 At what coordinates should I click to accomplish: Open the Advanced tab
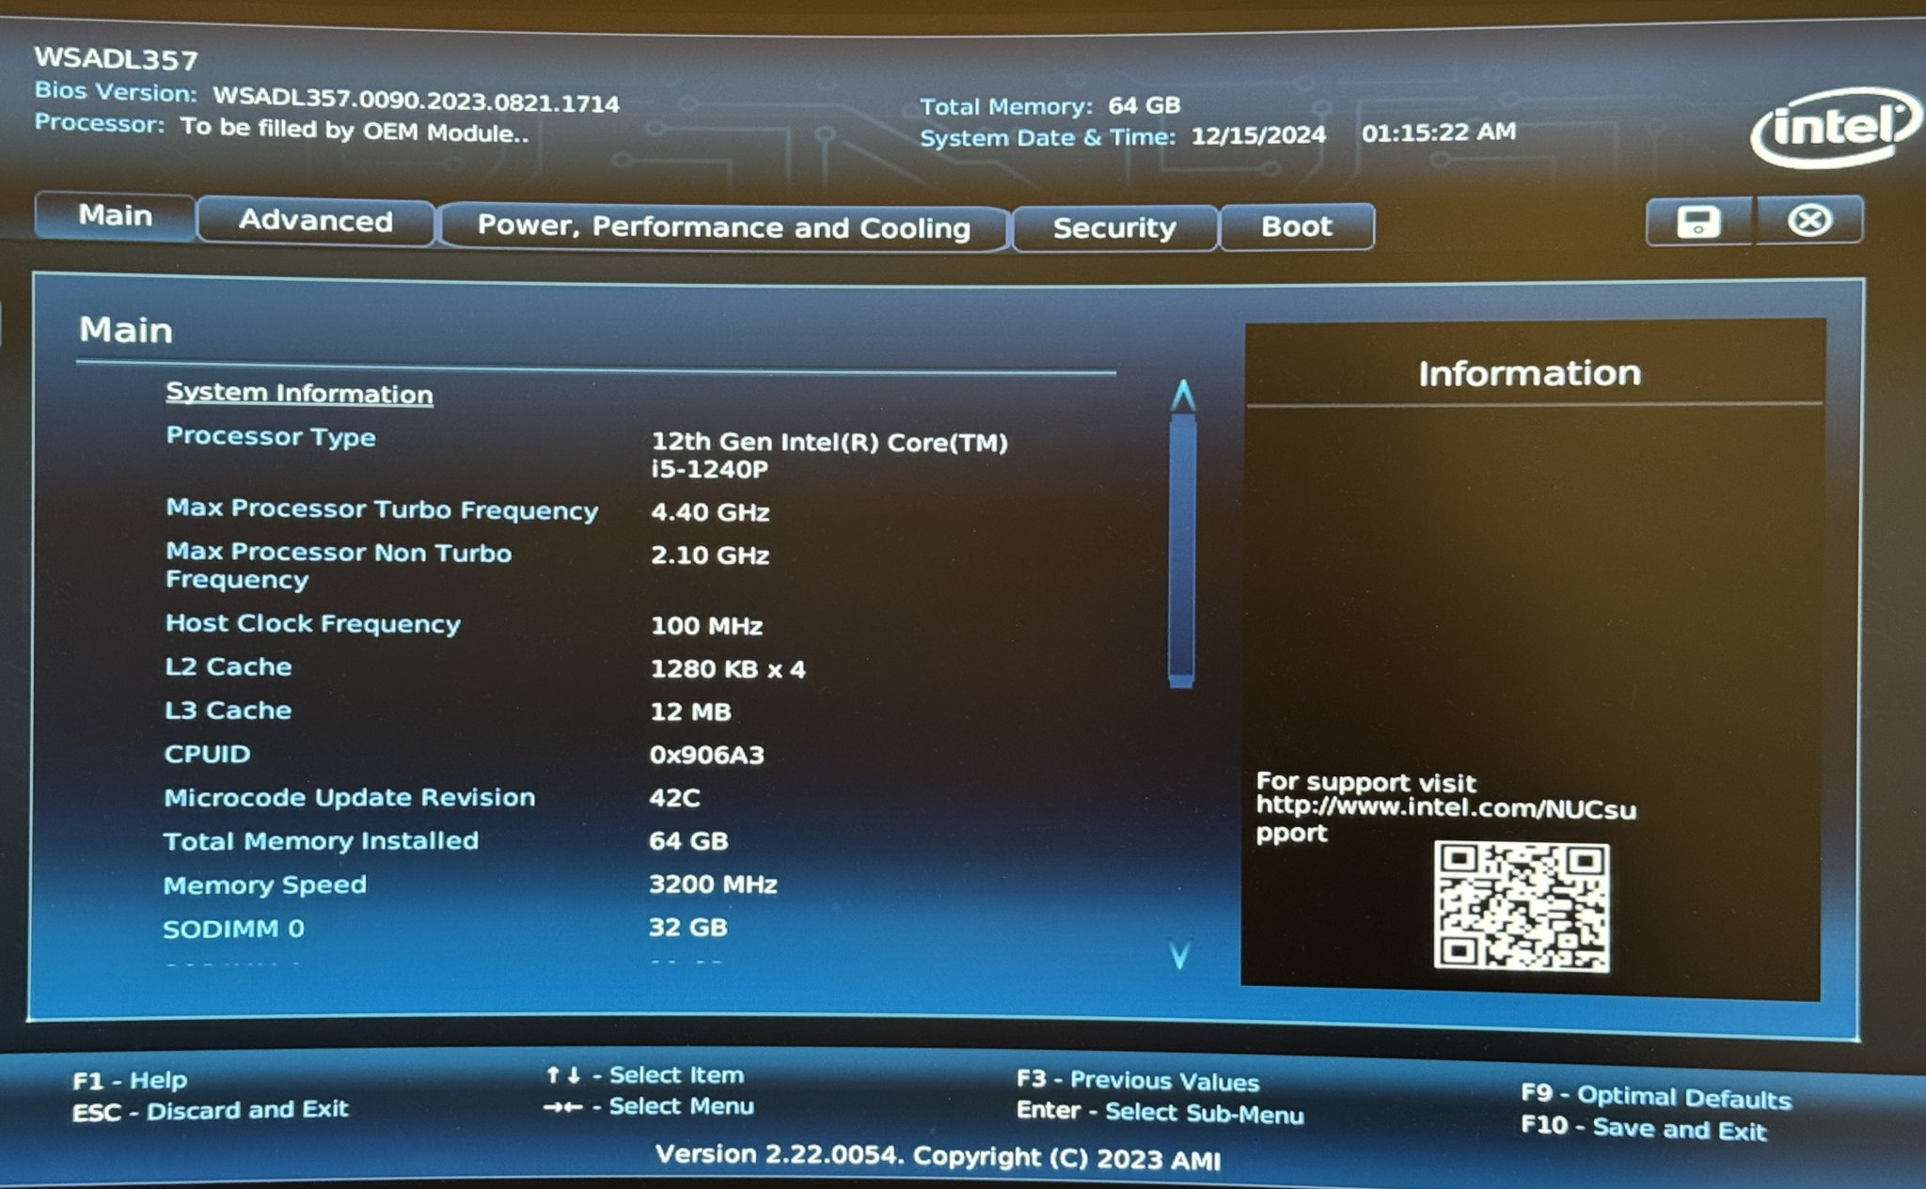point(315,221)
